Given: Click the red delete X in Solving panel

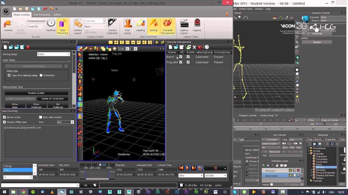Looking at the screenshot, I should [28, 47].
